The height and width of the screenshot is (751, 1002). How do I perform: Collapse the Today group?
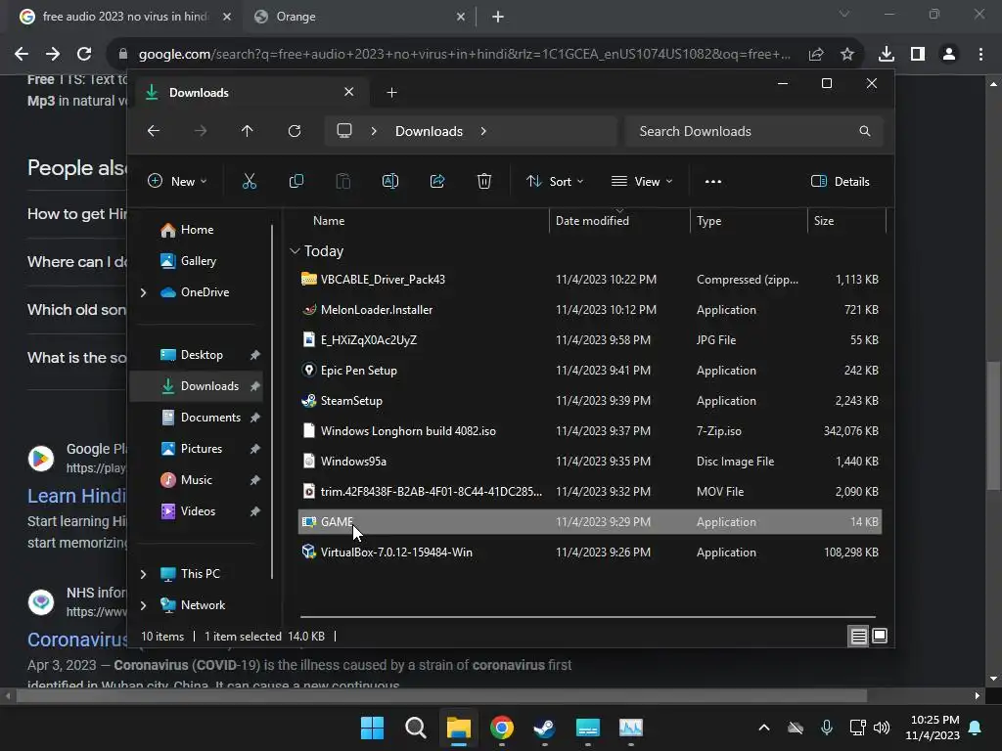(295, 251)
